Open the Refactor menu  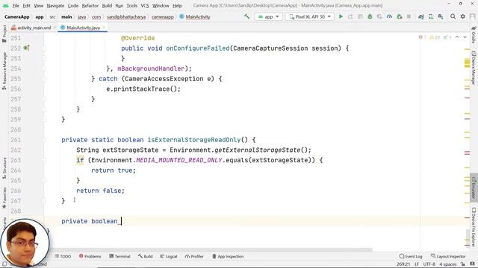(90, 5)
